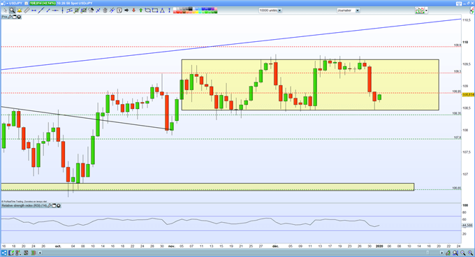Open the alert bell tool
The width and height of the screenshot is (475, 257).
click(20, 10)
